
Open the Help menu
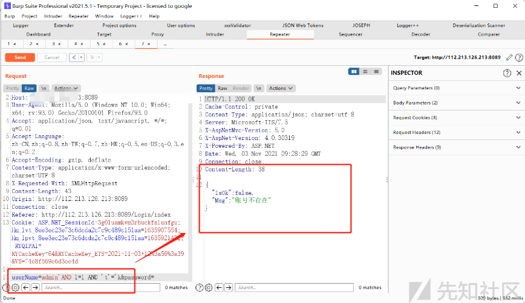pos(154,16)
